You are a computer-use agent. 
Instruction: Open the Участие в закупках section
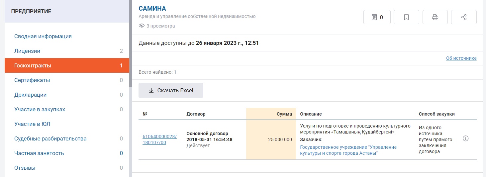(x=40, y=109)
